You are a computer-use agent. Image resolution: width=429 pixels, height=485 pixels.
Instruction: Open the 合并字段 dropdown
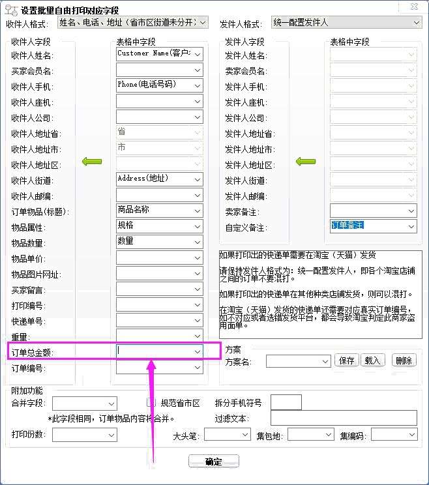[85, 404]
